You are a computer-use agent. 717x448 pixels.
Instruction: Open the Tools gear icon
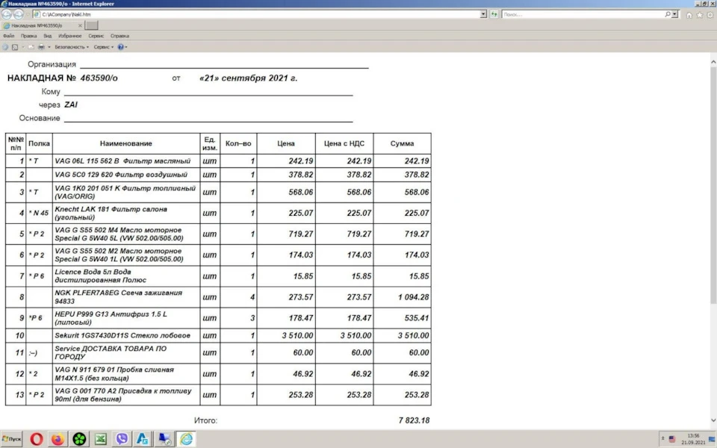[x=710, y=15]
